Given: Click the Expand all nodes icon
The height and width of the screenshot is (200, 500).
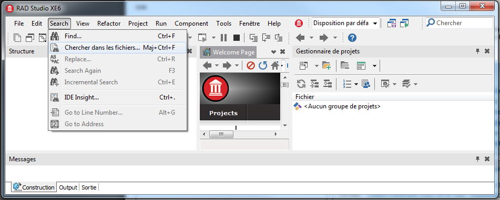Looking at the screenshot, I should coord(315,84).
